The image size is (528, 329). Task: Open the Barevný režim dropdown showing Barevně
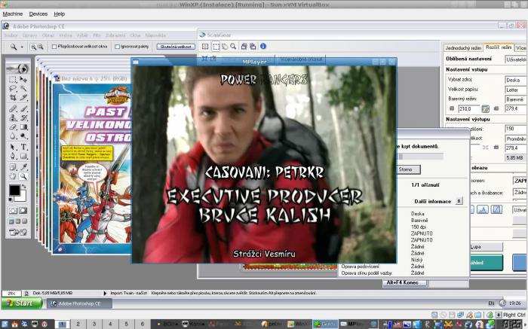(516, 99)
